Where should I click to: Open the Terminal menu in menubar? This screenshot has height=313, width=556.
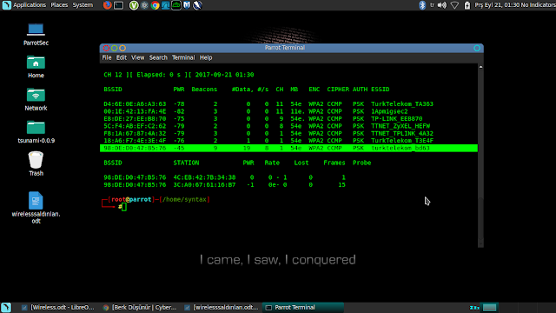click(183, 57)
